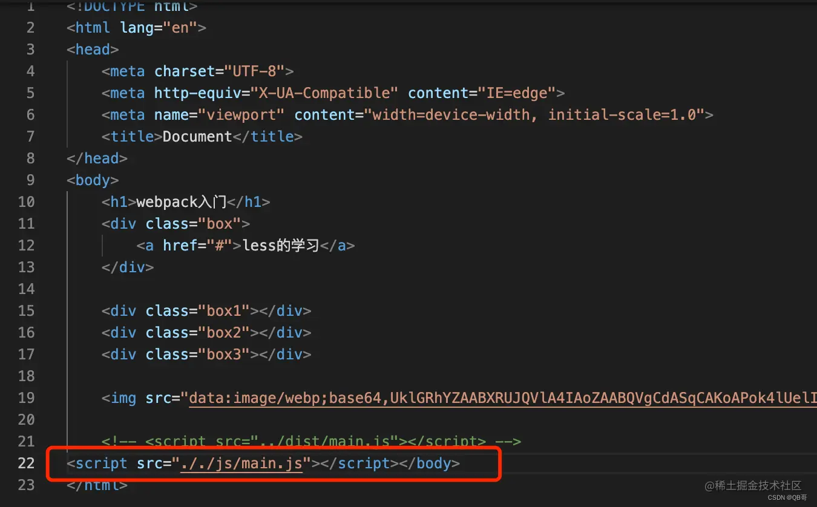Click the opening <head> tag
Viewport: 817px width, 507px height.
click(93, 50)
